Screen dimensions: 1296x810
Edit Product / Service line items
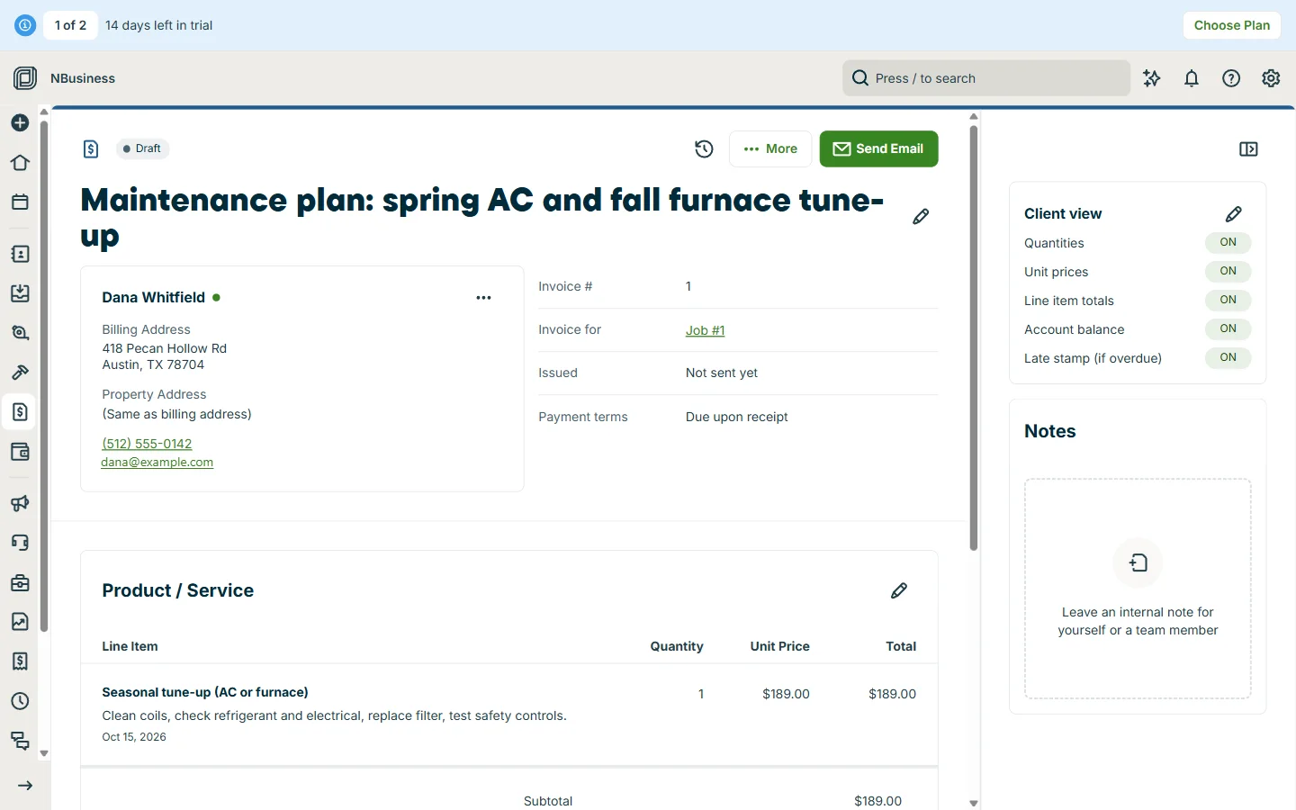899,590
